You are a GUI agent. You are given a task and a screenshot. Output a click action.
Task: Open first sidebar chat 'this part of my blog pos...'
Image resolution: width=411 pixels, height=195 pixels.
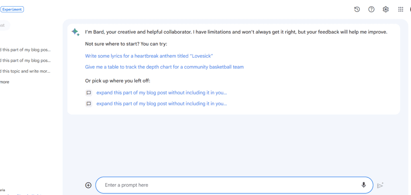[x=25, y=50]
